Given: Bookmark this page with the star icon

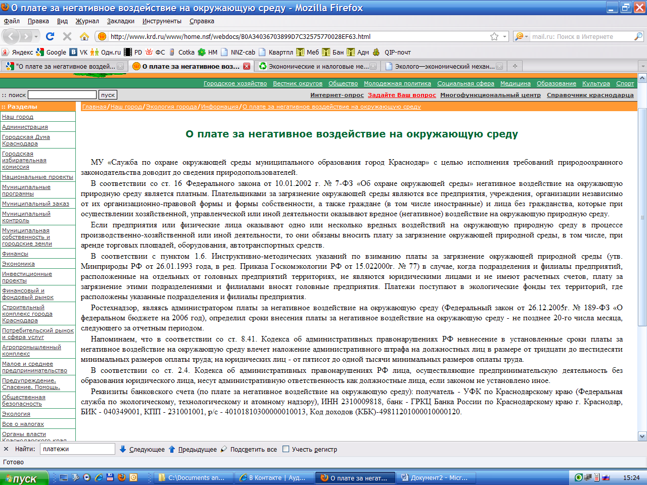Looking at the screenshot, I should (494, 36).
